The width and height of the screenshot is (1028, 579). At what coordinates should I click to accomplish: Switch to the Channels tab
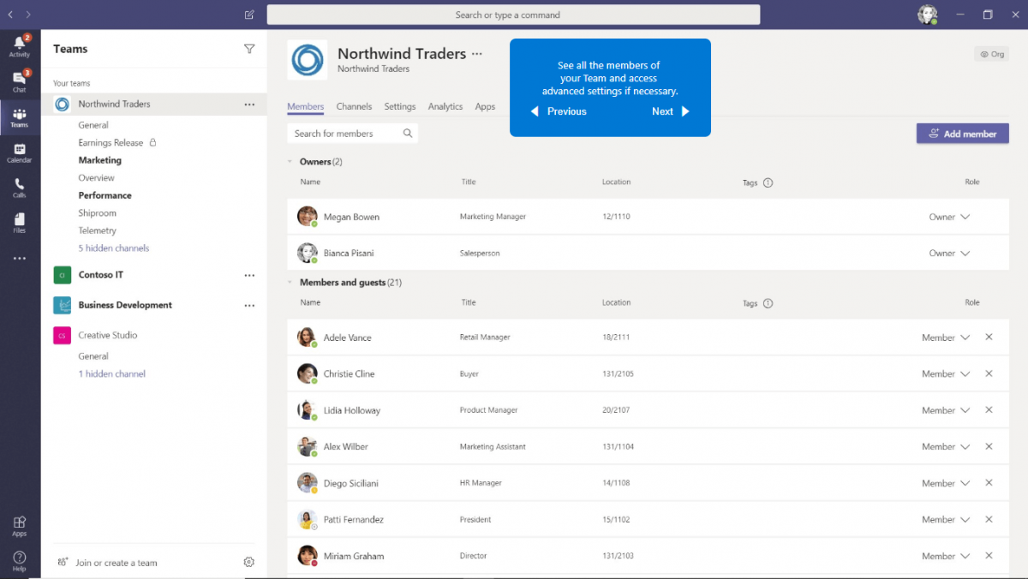point(354,106)
